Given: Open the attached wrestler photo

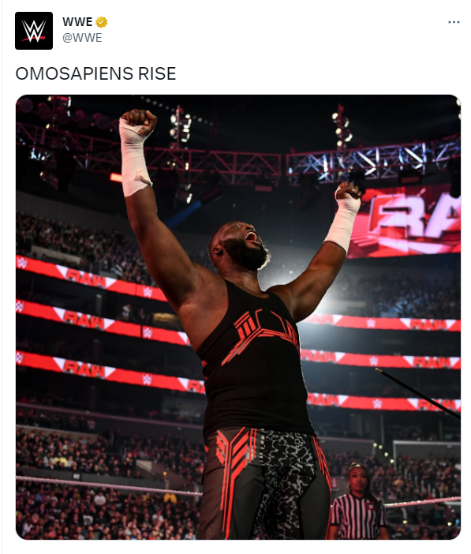Looking at the screenshot, I should coord(238,317).
